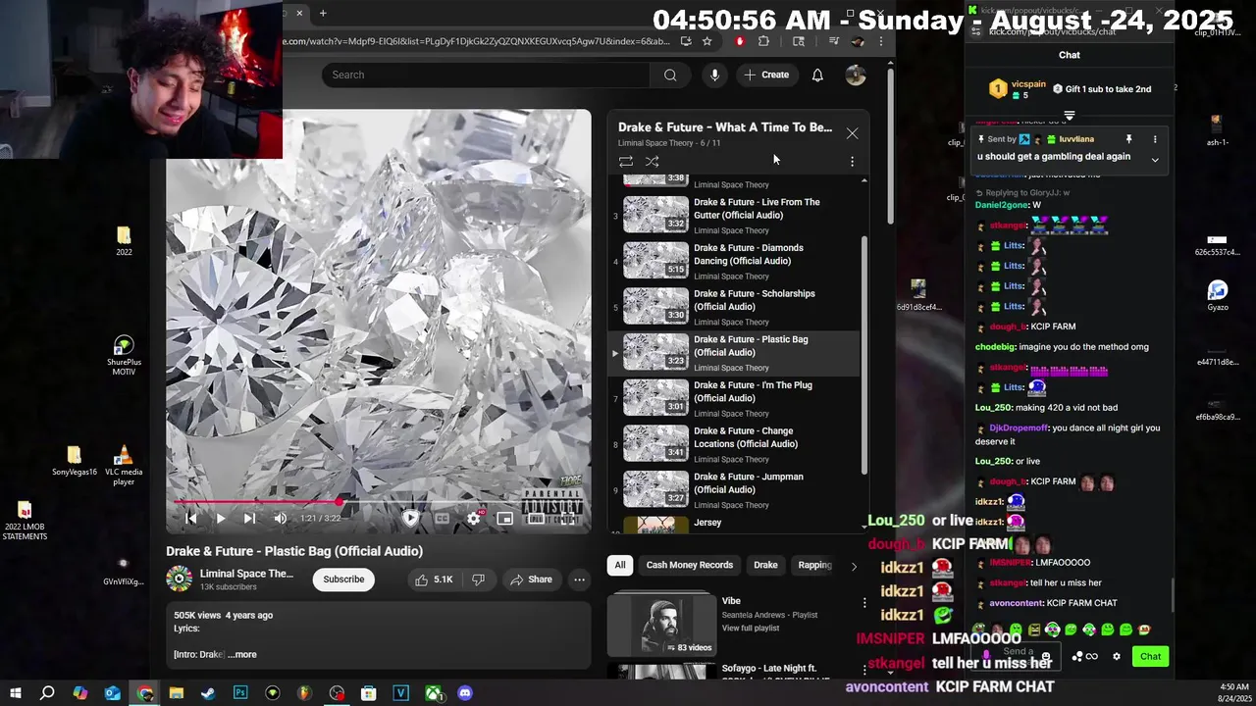
Task: Open ShurePlus MOTIV desktop shortcut
Action: [x=124, y=356]
